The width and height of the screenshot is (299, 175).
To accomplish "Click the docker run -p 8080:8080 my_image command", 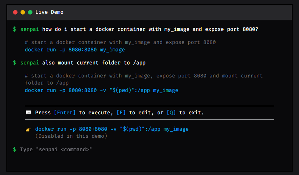I will click(75, 50).
